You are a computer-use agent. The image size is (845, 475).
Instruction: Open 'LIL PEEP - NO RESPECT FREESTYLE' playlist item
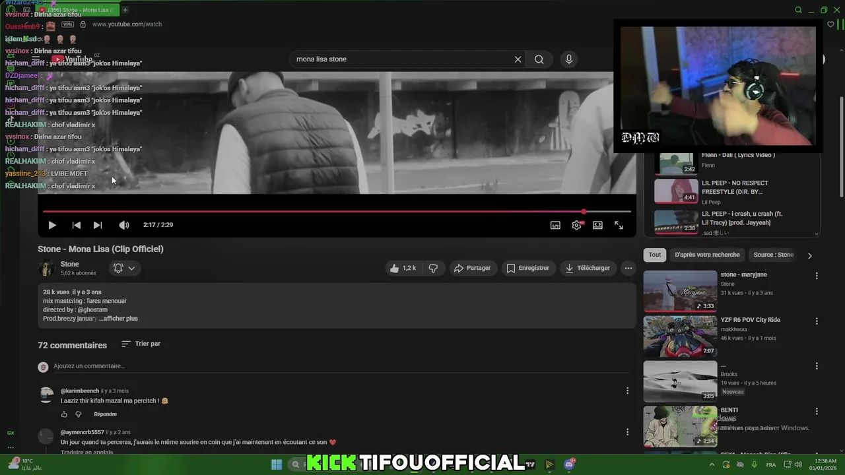coord(734,191)
